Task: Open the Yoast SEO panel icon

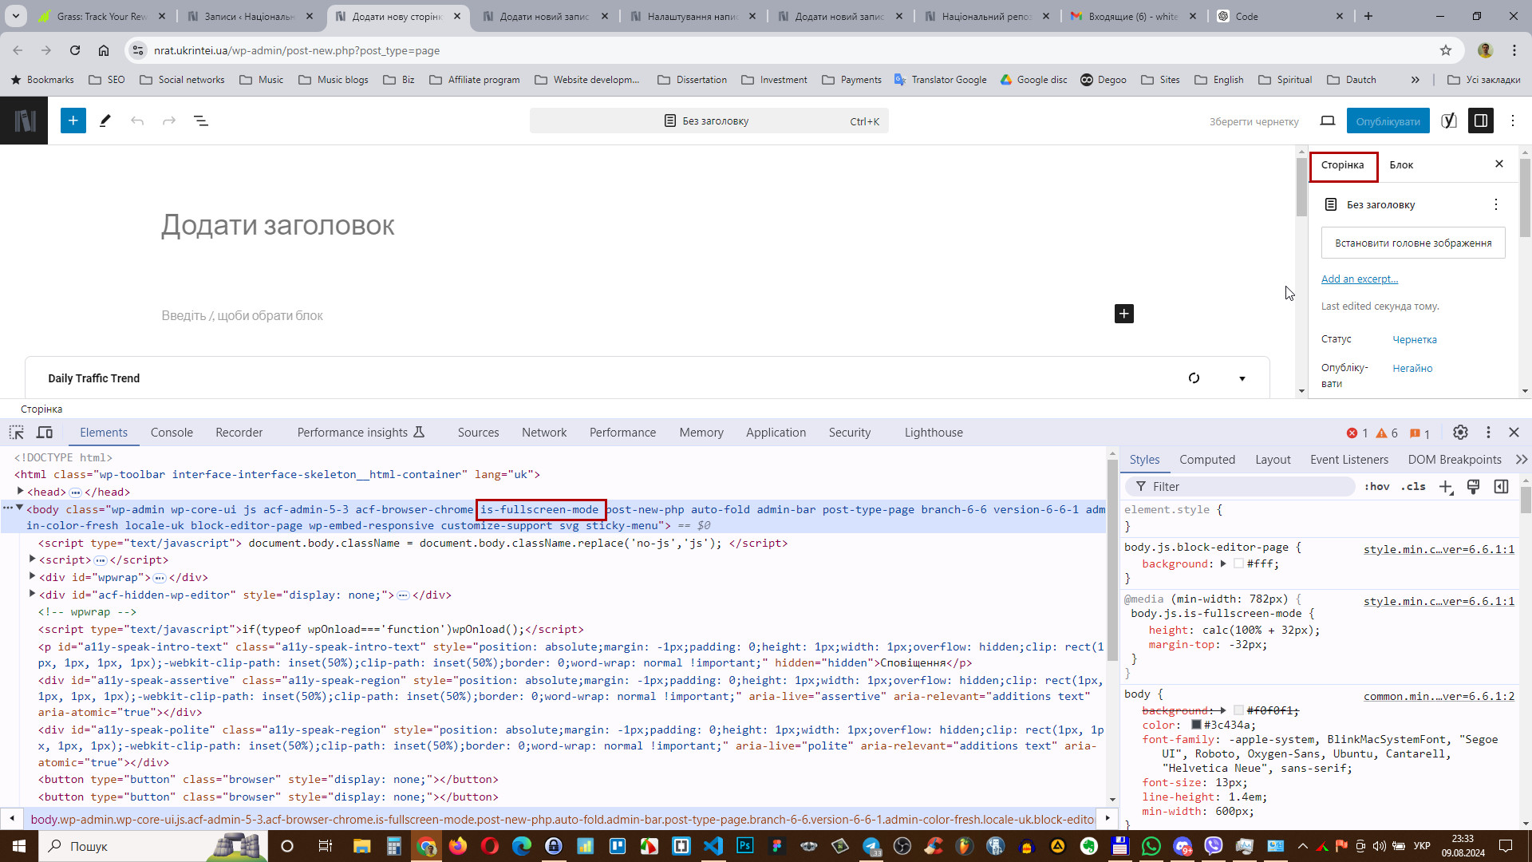Action: click(x=1449, y=121)
